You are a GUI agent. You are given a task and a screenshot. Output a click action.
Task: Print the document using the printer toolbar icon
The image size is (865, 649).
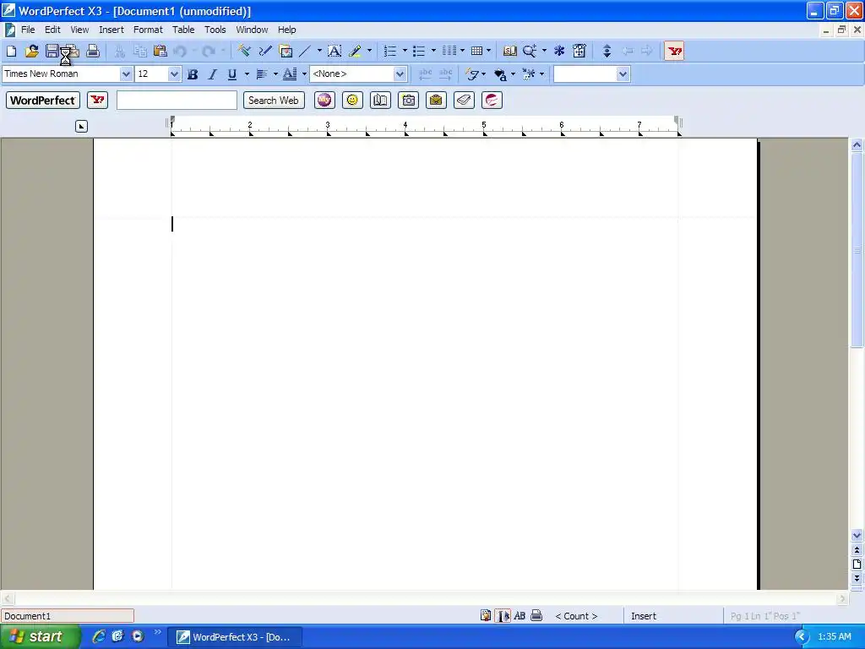coord(93,52)
